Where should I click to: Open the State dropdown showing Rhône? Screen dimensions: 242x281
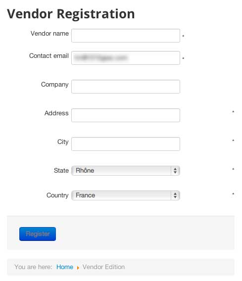click(126, 171)
